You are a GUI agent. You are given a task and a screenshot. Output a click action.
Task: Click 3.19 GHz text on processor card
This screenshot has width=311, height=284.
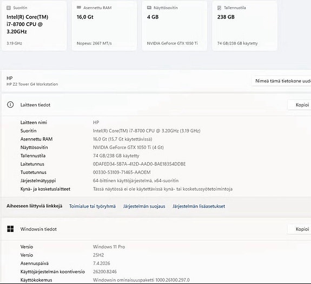[x=14, y=43]
